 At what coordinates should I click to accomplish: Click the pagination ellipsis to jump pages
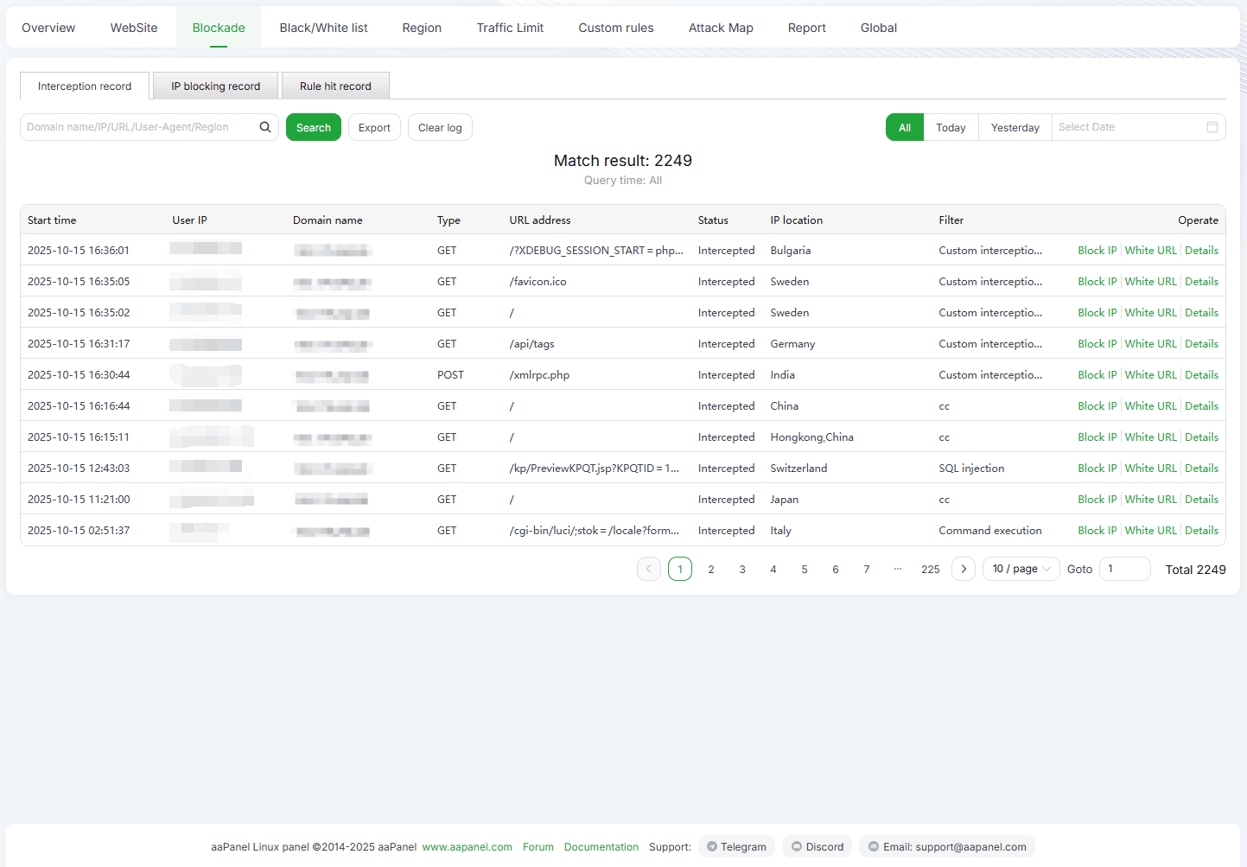(x=898, y=569)
